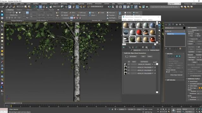Click the black object color swatch

(x=184, y=28)
